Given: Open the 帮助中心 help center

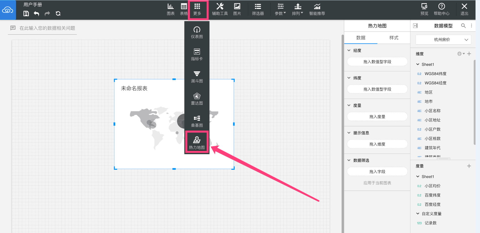Looking at the screenshot, I should [442, 9].
